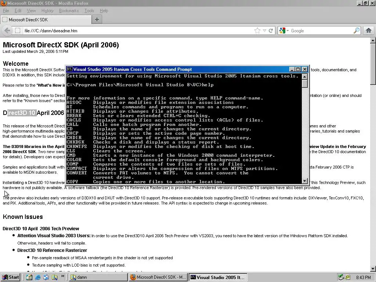Viewport: 376px width, 282px height.
Task: Open the Edit menu
Action: coord(18,11)
